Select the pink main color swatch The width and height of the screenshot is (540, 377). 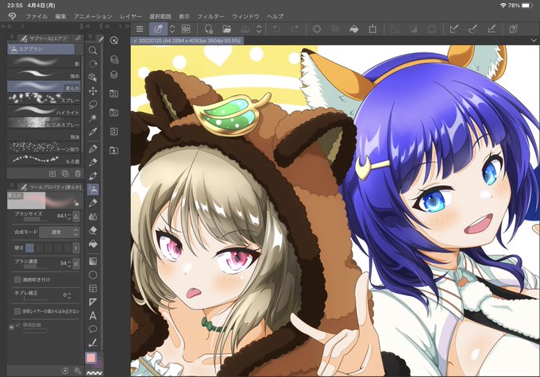tap(91, 358)
